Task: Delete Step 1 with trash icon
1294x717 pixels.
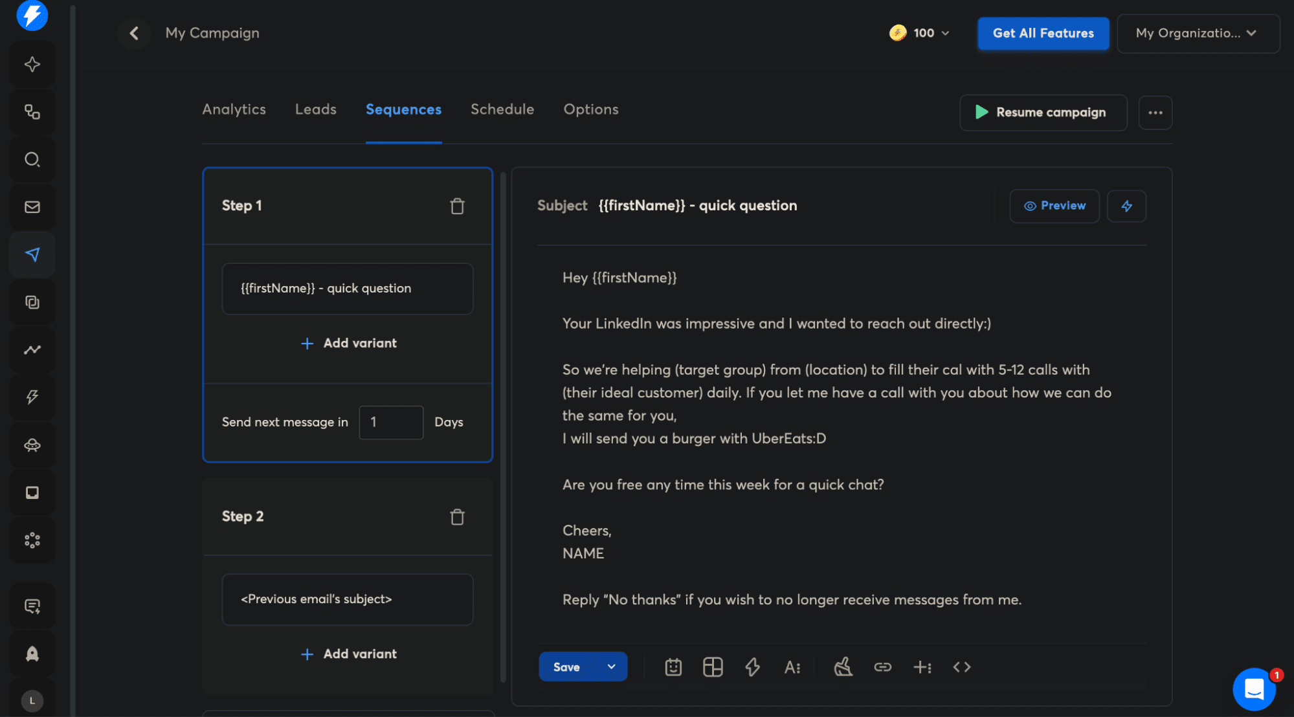Action: point(457,206)
